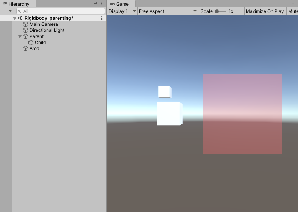The height and width of the screenshot is (212, 298).
Task: Click the small white cube in Game view
Action: pyautogui.click(x=165, y=92)
